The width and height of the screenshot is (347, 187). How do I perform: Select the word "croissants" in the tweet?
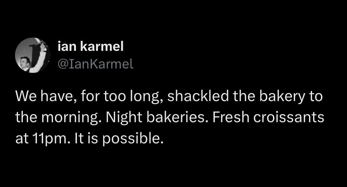[x=289, y=118]
